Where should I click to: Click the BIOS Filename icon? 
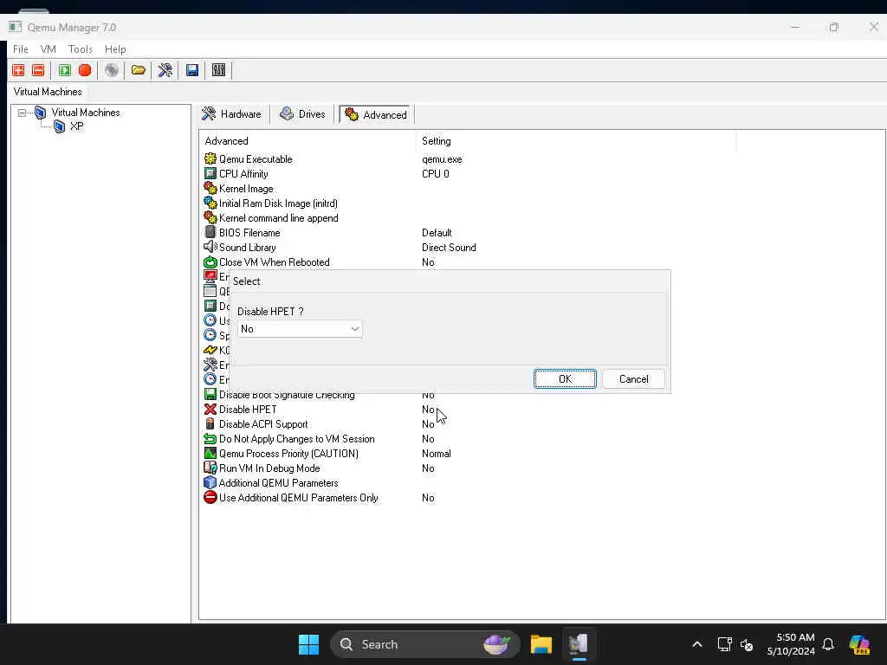click(210, 232)
